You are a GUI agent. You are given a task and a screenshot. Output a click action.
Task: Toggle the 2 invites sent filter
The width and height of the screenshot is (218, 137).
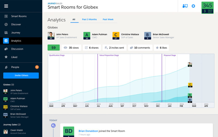(114, 48)
